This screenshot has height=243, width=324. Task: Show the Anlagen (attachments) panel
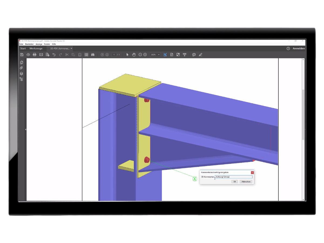coord(21,68)
